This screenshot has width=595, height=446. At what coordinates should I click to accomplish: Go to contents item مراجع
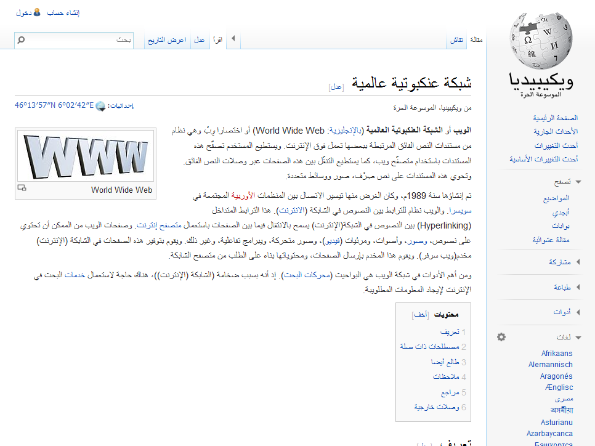(x=450, y=392)
